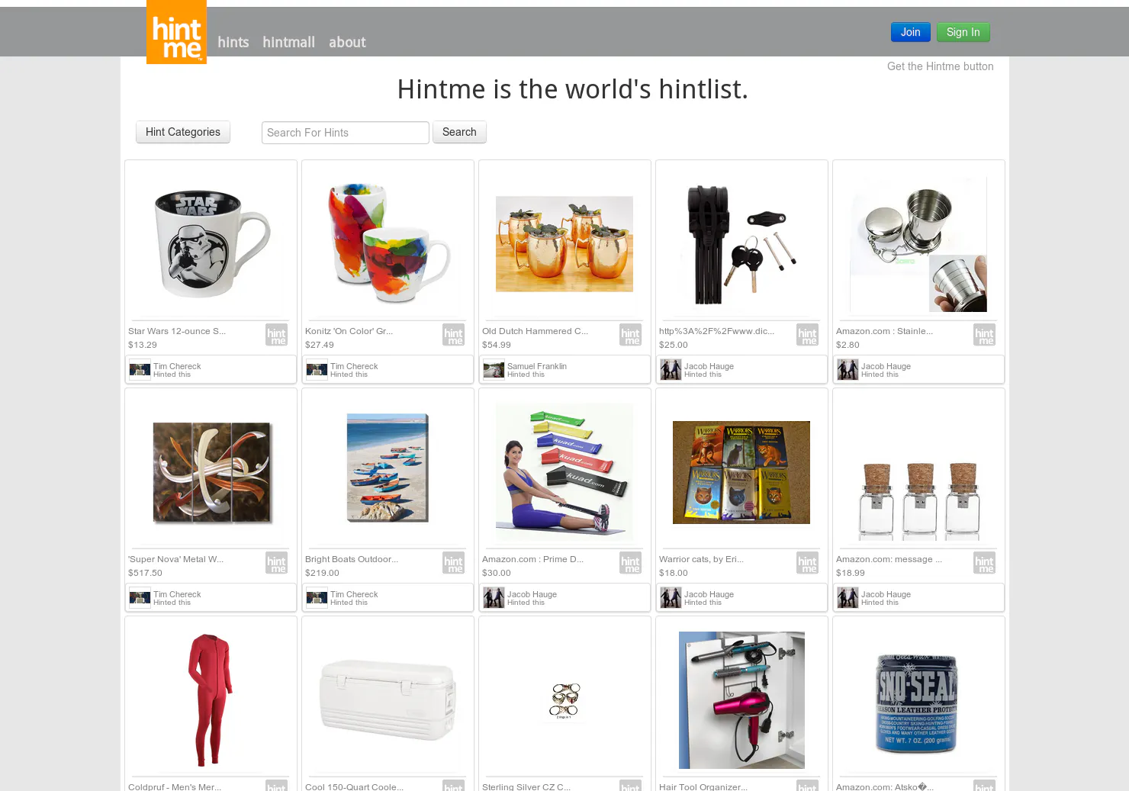Image resolution: width=1129 pixels, height=791 pixels.
Task: Open the red hair dryer organizer thumbnail
Action: point(741,700)
